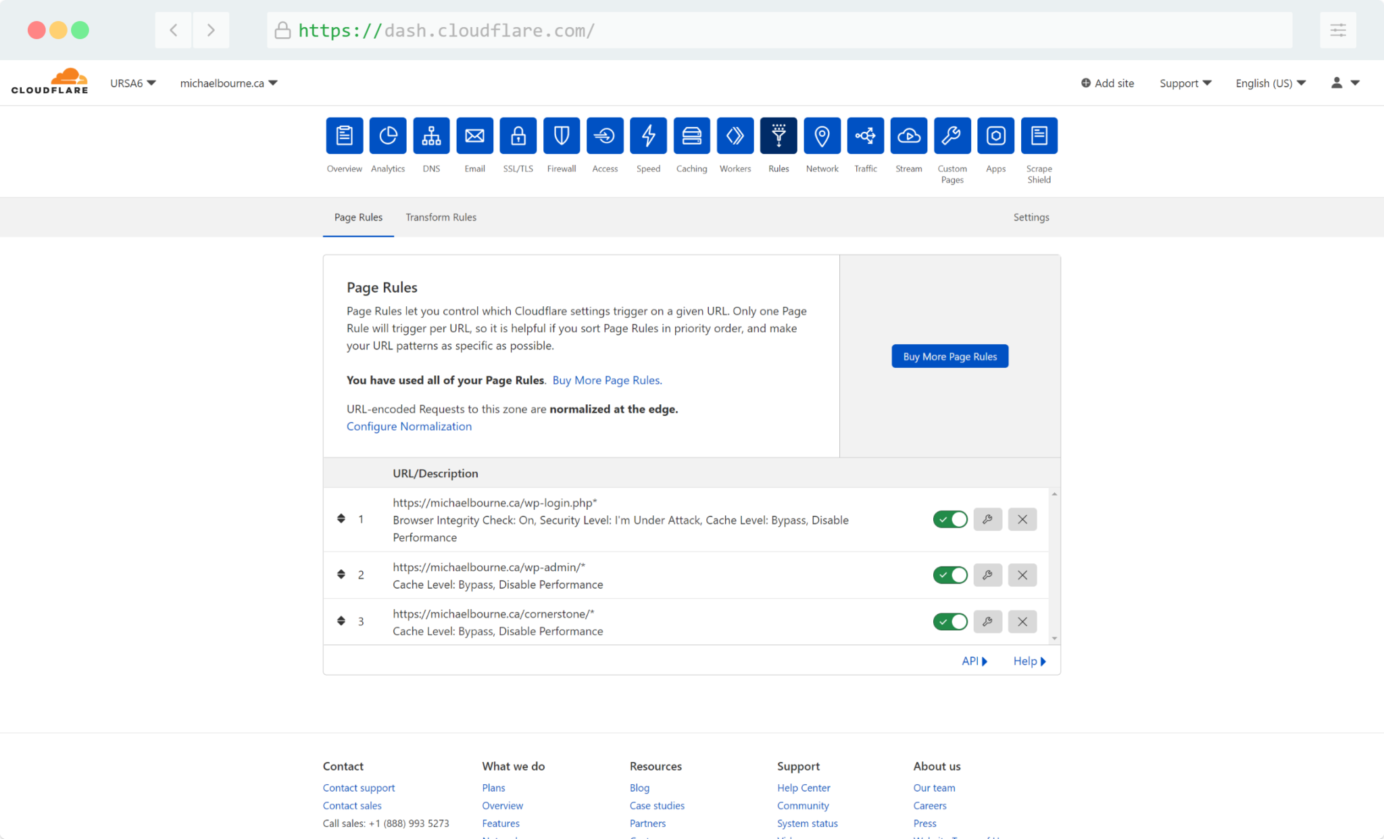The image size is (1384, 839).
Task: Open the Traffic section icon
Action: pos(866,136)
